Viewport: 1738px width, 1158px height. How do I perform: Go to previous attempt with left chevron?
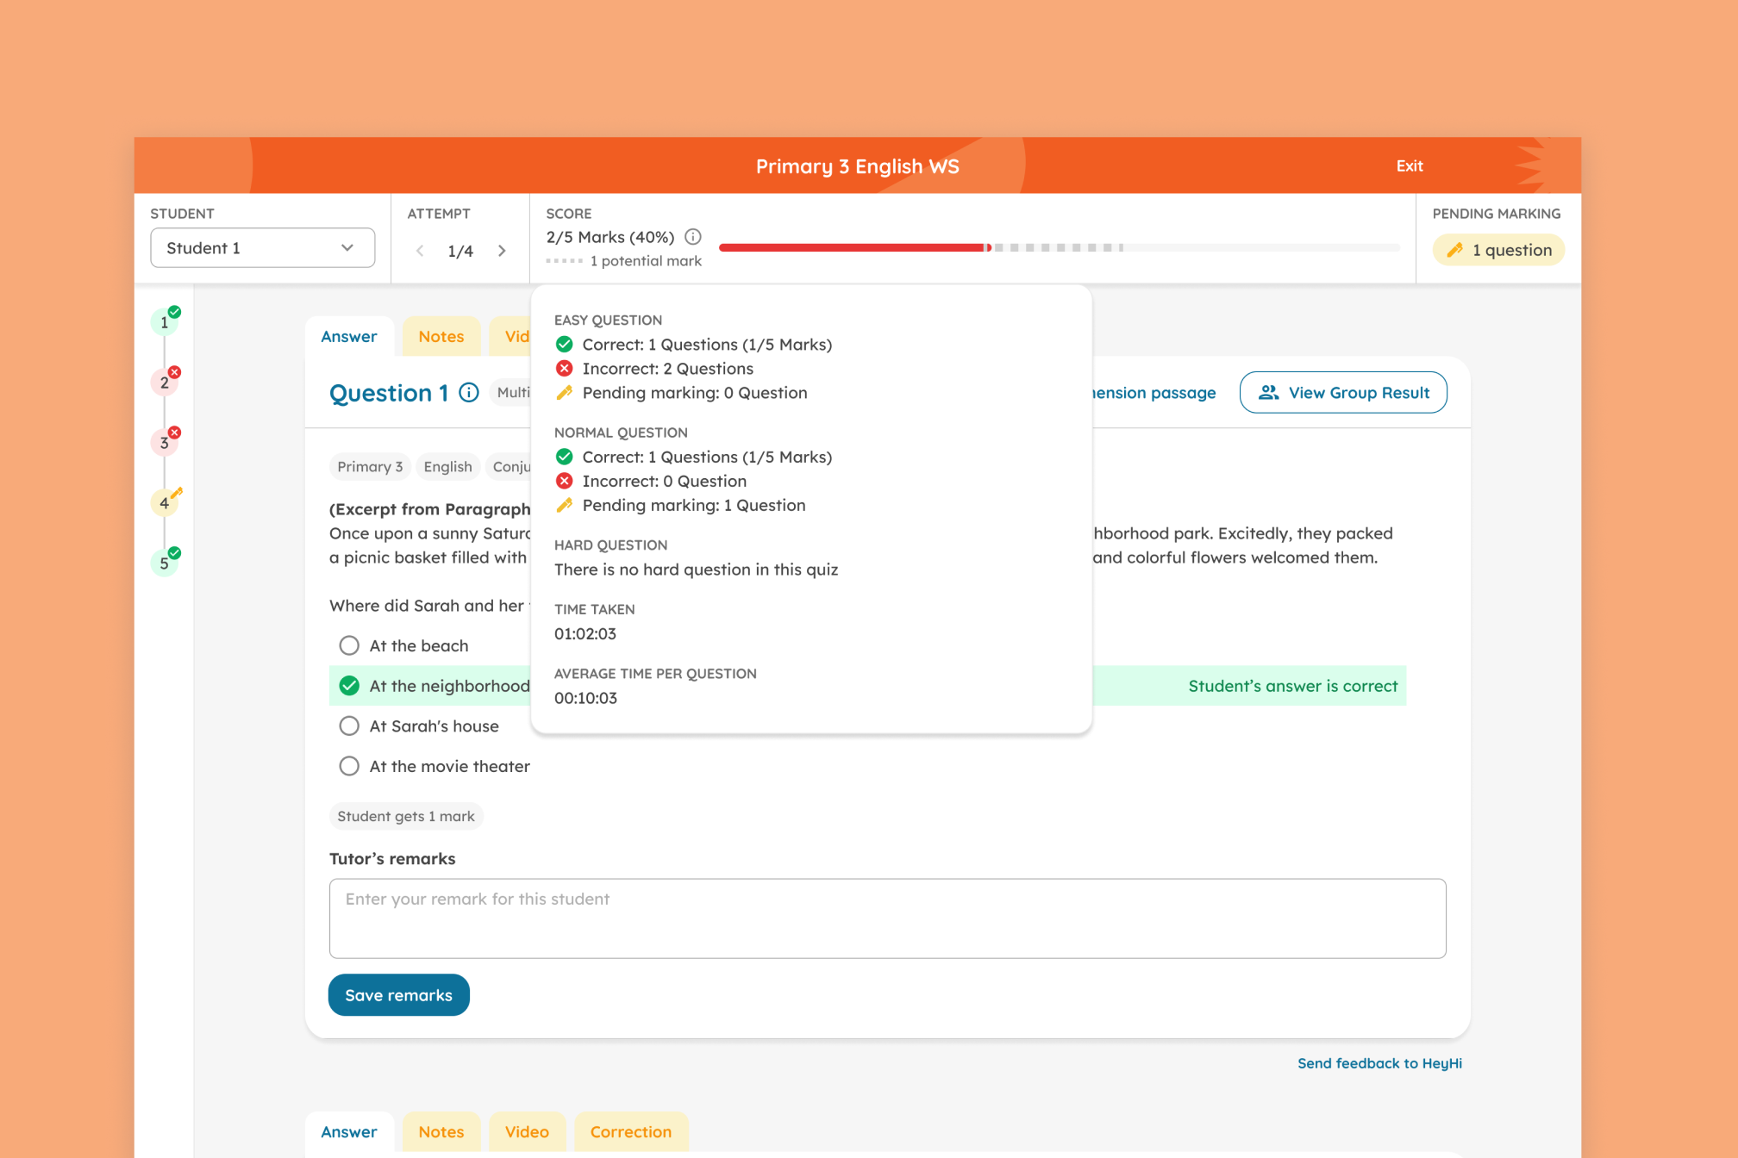click(x=420, y=251)
